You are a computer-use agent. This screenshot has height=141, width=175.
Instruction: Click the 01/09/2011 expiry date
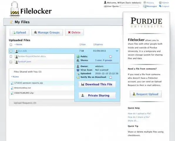tap(100, 51)
